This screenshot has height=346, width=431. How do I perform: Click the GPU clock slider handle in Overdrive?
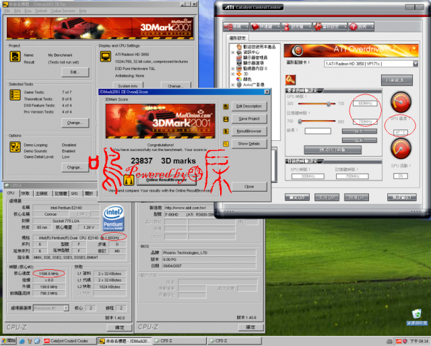pyautogui.click(x=329, y=104)
